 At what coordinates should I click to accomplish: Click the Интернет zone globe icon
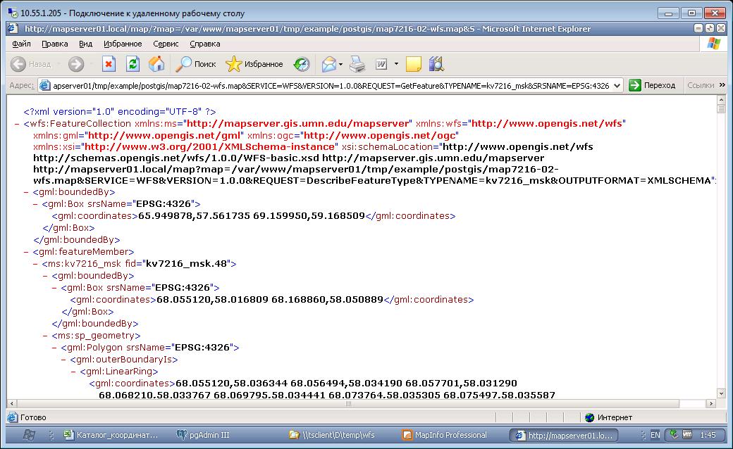coord(589,417)
